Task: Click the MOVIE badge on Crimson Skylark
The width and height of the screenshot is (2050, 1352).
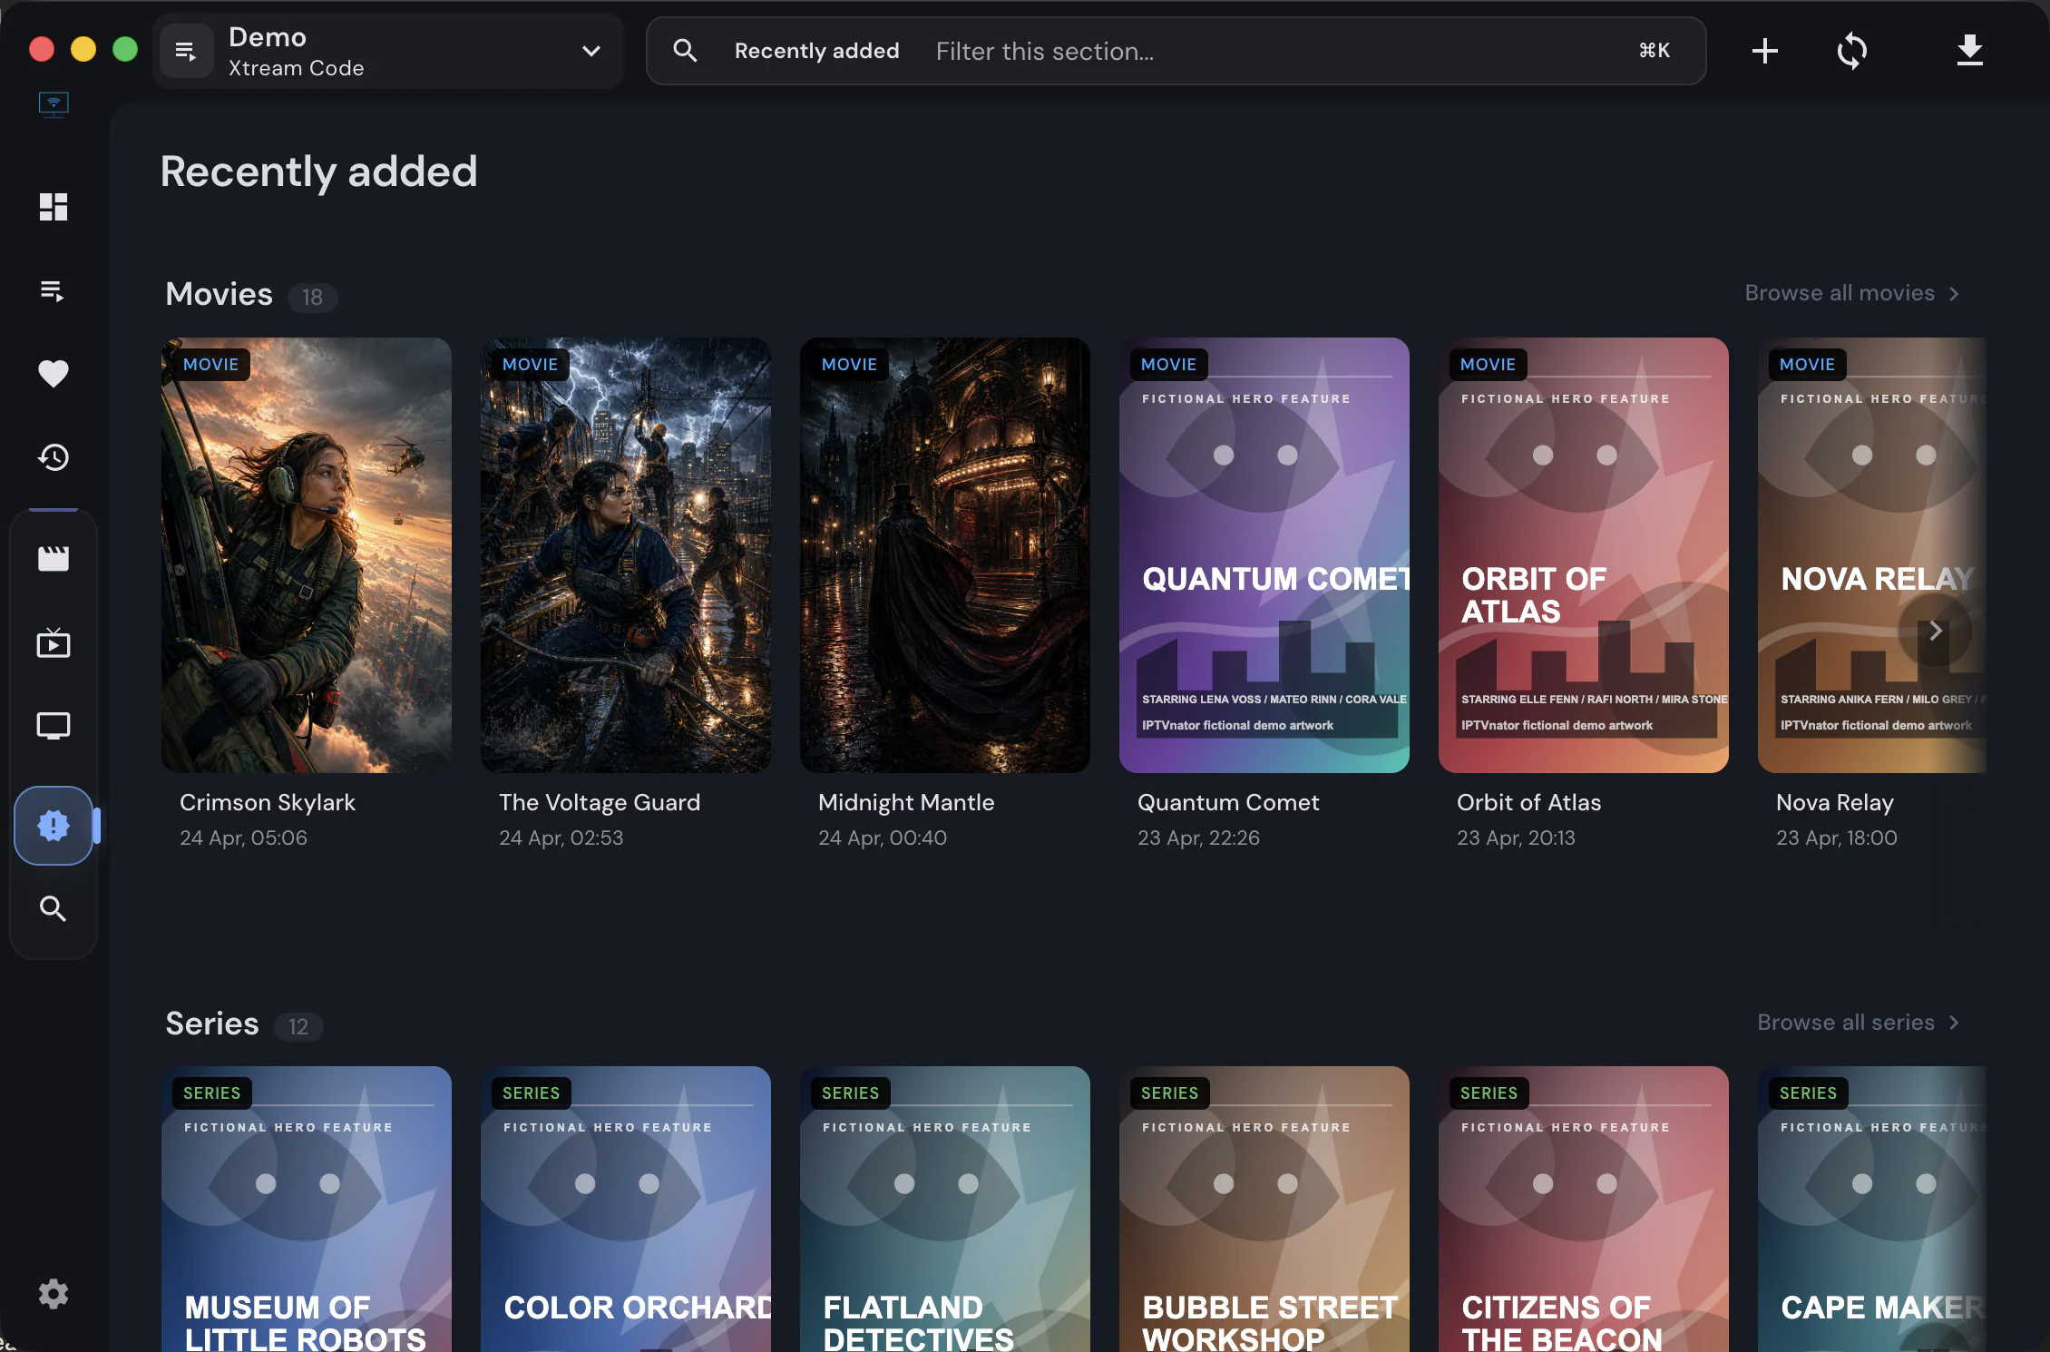Action: pyautogui.click(x=210, y=364)
